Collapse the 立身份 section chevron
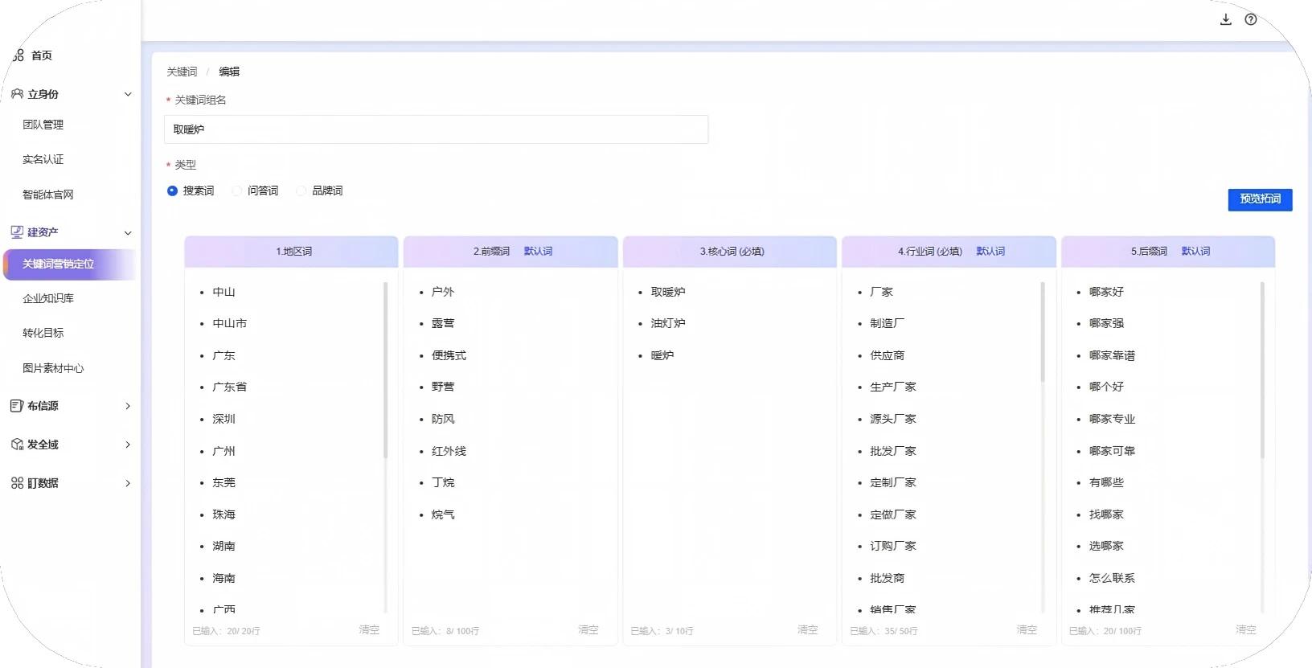The width and height of the screenshot is (1312, 668). pyautogui.click(x=128, y=94)
